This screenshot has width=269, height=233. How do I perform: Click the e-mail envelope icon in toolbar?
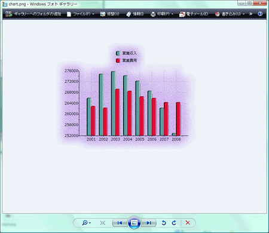click(x=182, y=14)
